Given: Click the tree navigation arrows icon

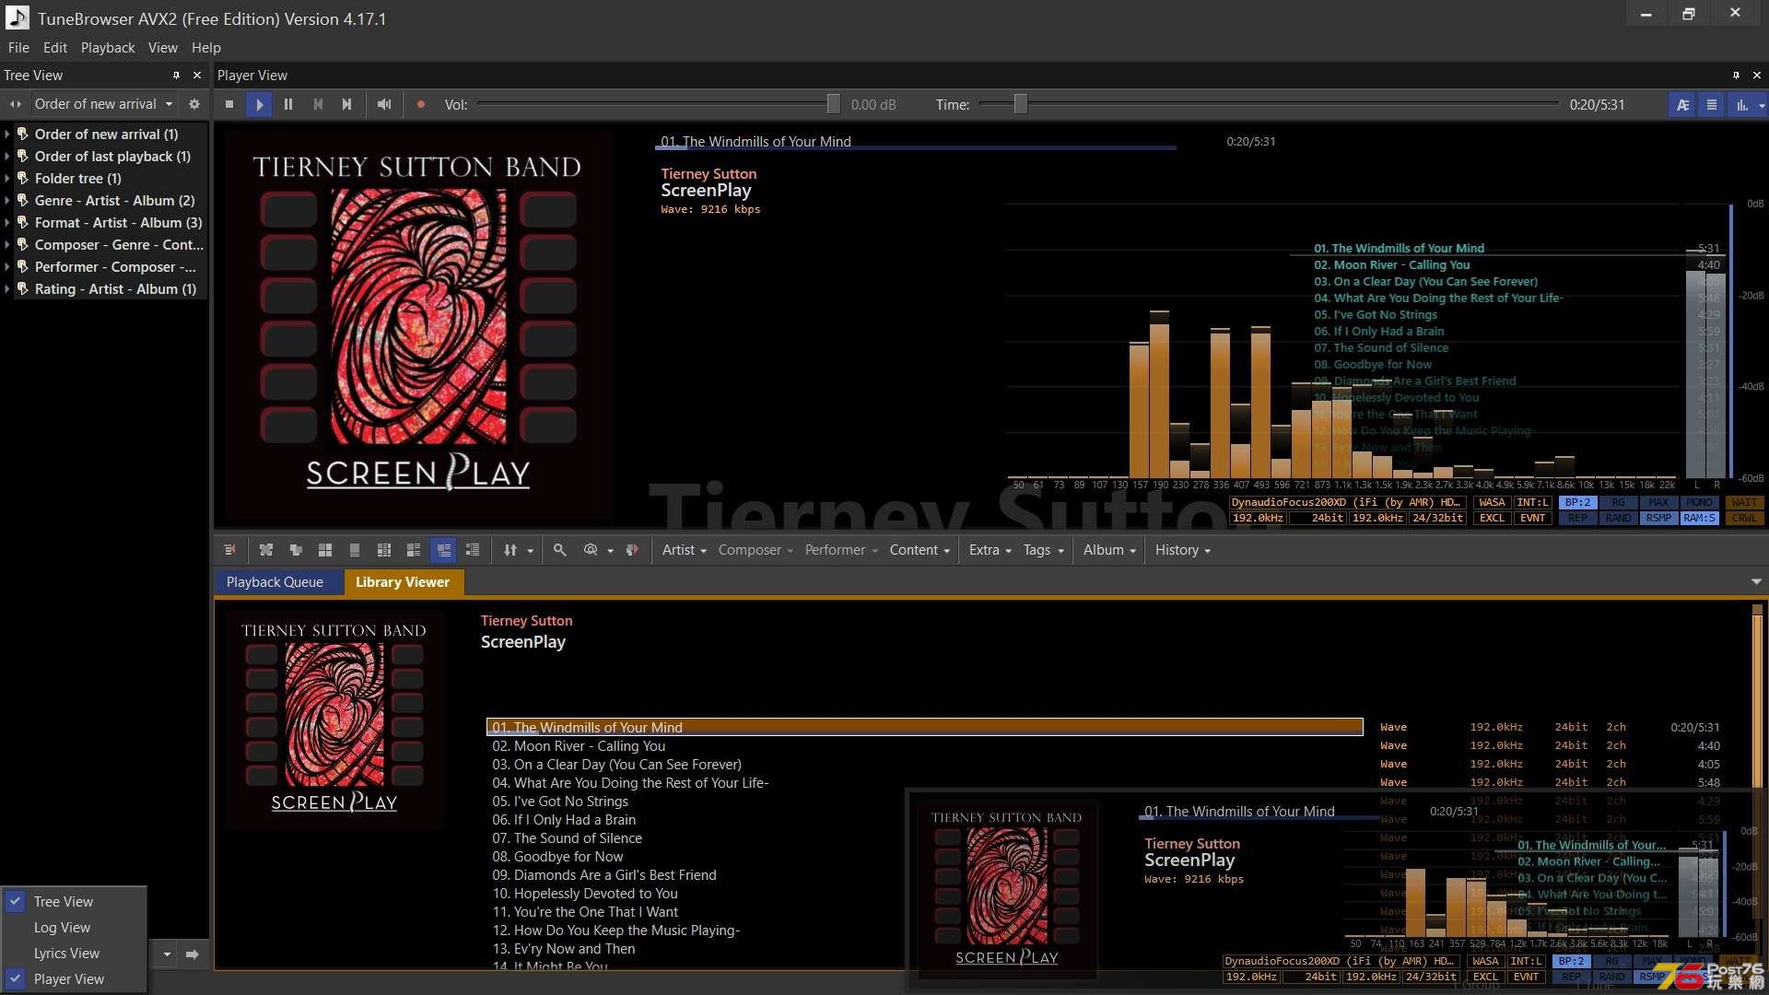Looking at the screenshot, I should pos(16,104).
